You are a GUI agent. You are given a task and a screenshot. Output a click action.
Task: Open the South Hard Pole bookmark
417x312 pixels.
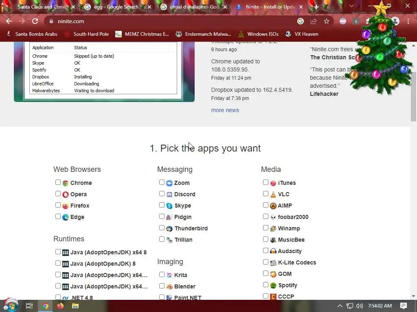(87, 34)
